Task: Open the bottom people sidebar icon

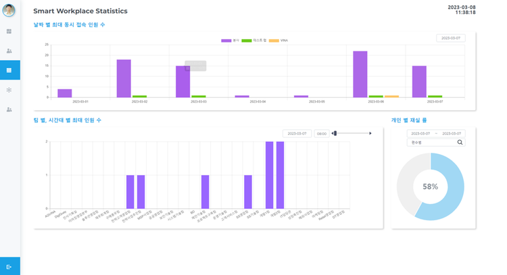Action: 9,109
